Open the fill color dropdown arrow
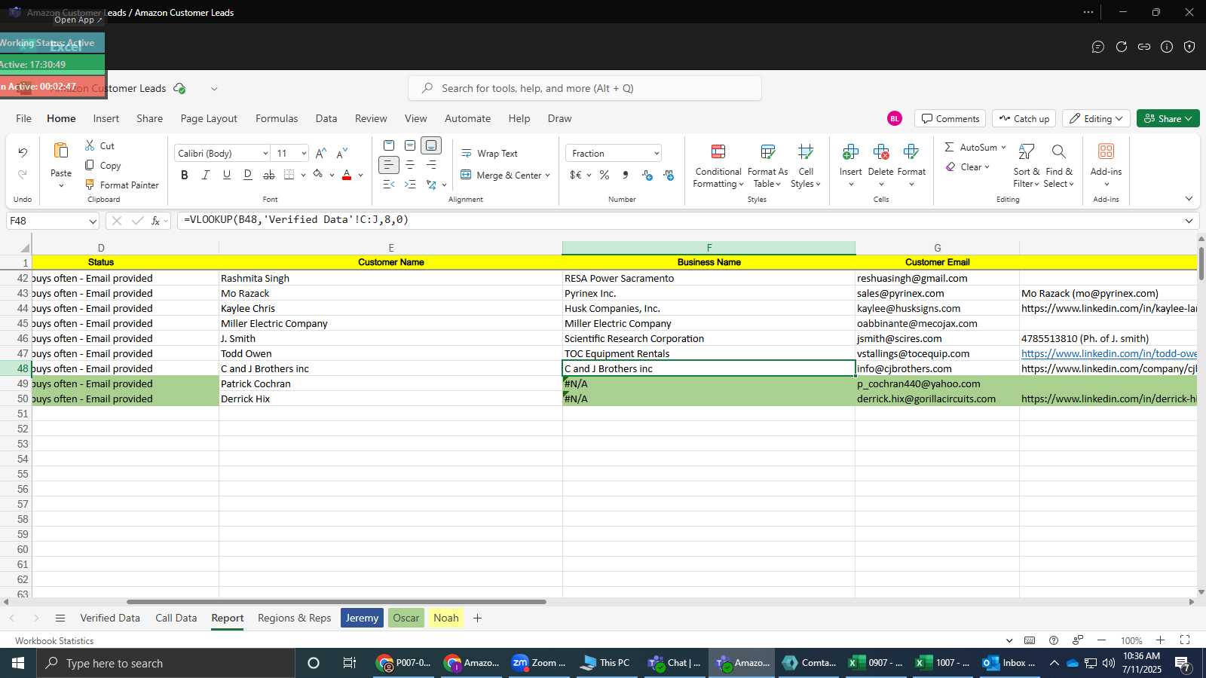Image resolution: width=1206 pixels, height=678 pixels. click(x=332, y=176)
